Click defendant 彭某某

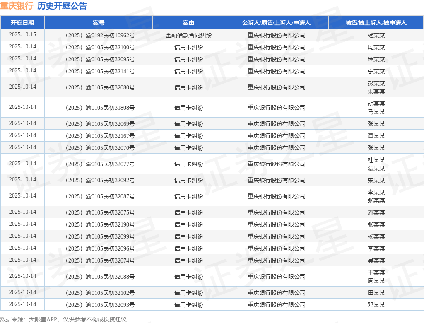tap(376, 83)
